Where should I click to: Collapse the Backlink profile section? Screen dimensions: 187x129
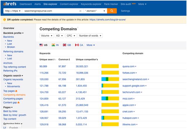tap(13, 33)
